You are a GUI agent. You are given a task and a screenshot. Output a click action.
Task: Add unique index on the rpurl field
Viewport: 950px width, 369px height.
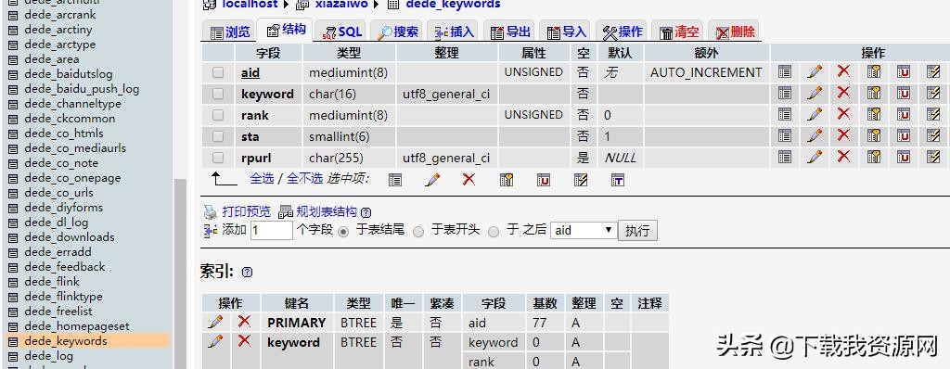[x=904, y=158]
